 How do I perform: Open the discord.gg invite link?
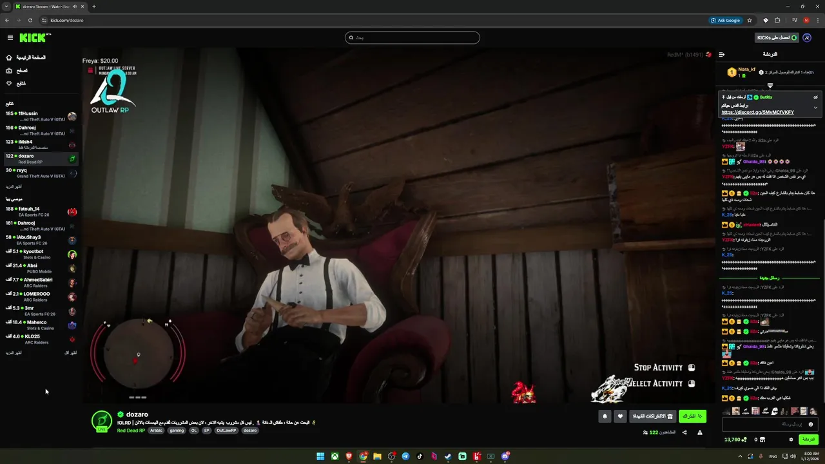[x=757, y=112]
